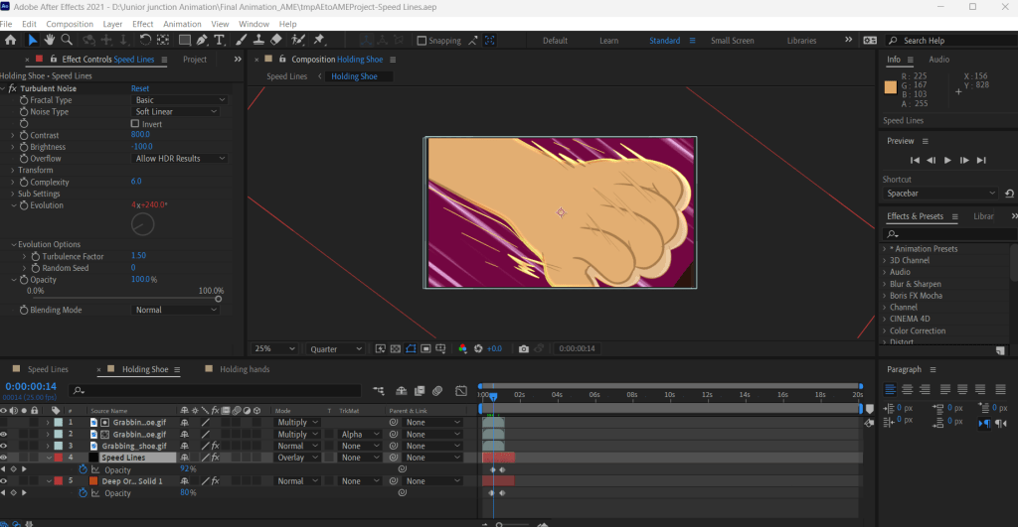Open the Composition menu
The height and width of the screenshot is (527, 1018).
(x=70, y=24)
